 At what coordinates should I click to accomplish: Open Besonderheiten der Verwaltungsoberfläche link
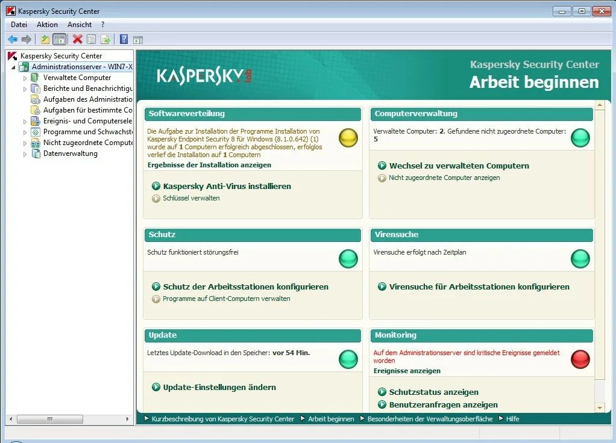coord(430,419)
